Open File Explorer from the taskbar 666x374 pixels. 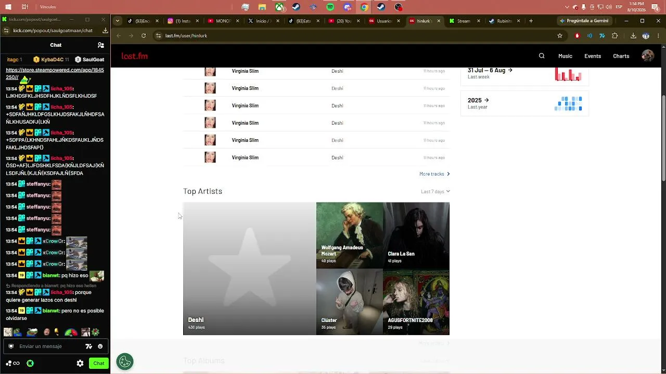click(262, 7)
